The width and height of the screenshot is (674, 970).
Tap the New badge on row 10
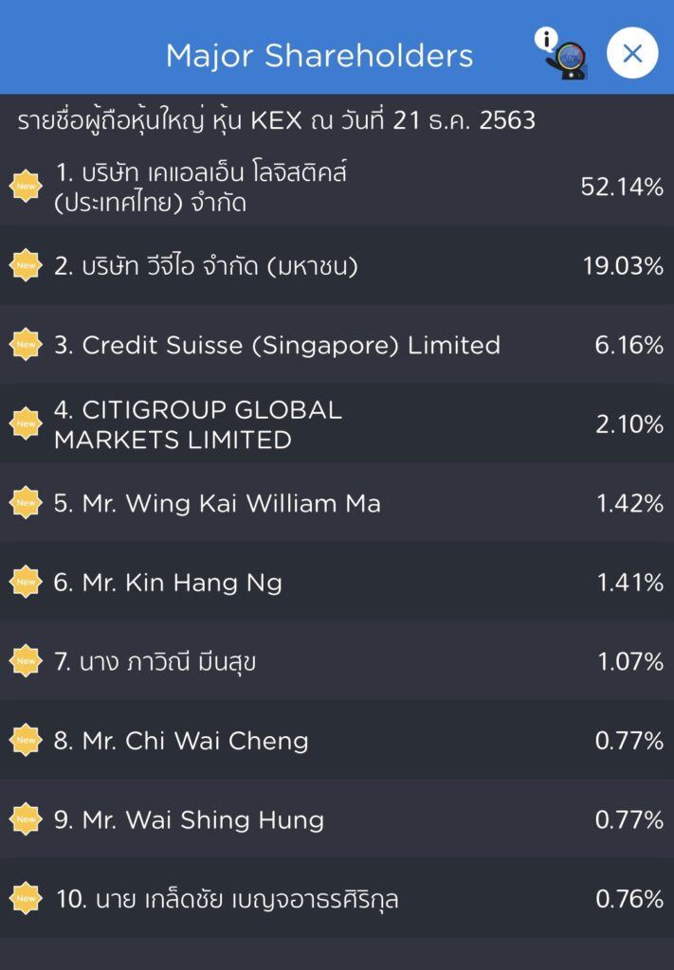[26, 899]
